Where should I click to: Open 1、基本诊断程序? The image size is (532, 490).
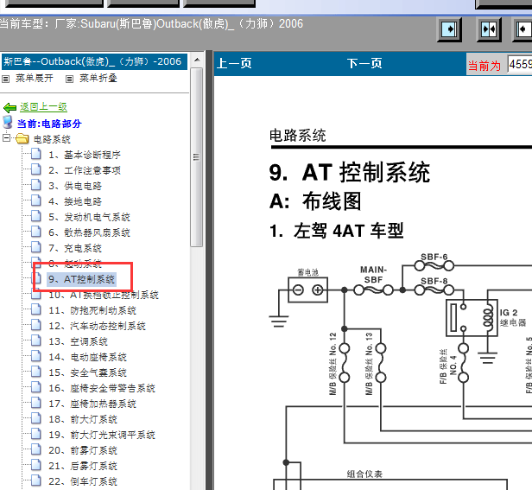point(85,155)
